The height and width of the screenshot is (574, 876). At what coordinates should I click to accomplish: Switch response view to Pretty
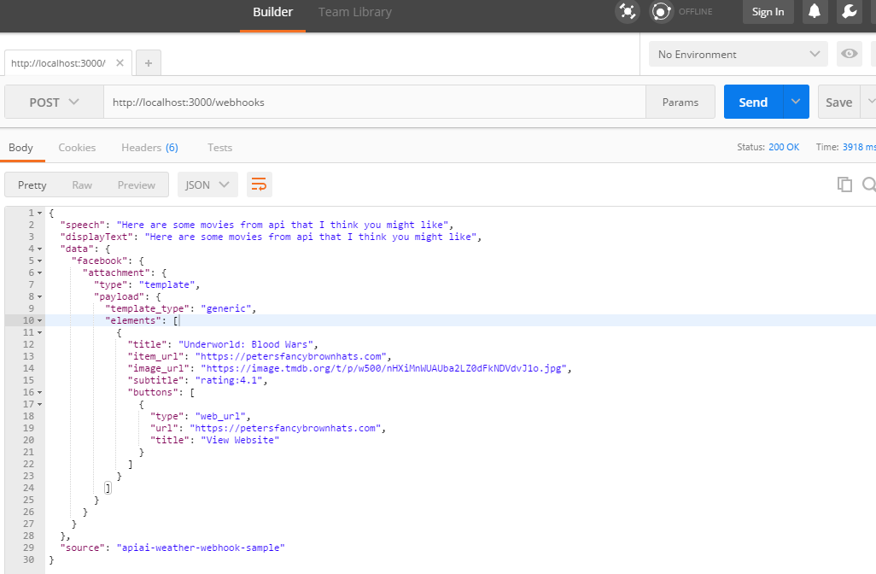(x=32, y=185)
